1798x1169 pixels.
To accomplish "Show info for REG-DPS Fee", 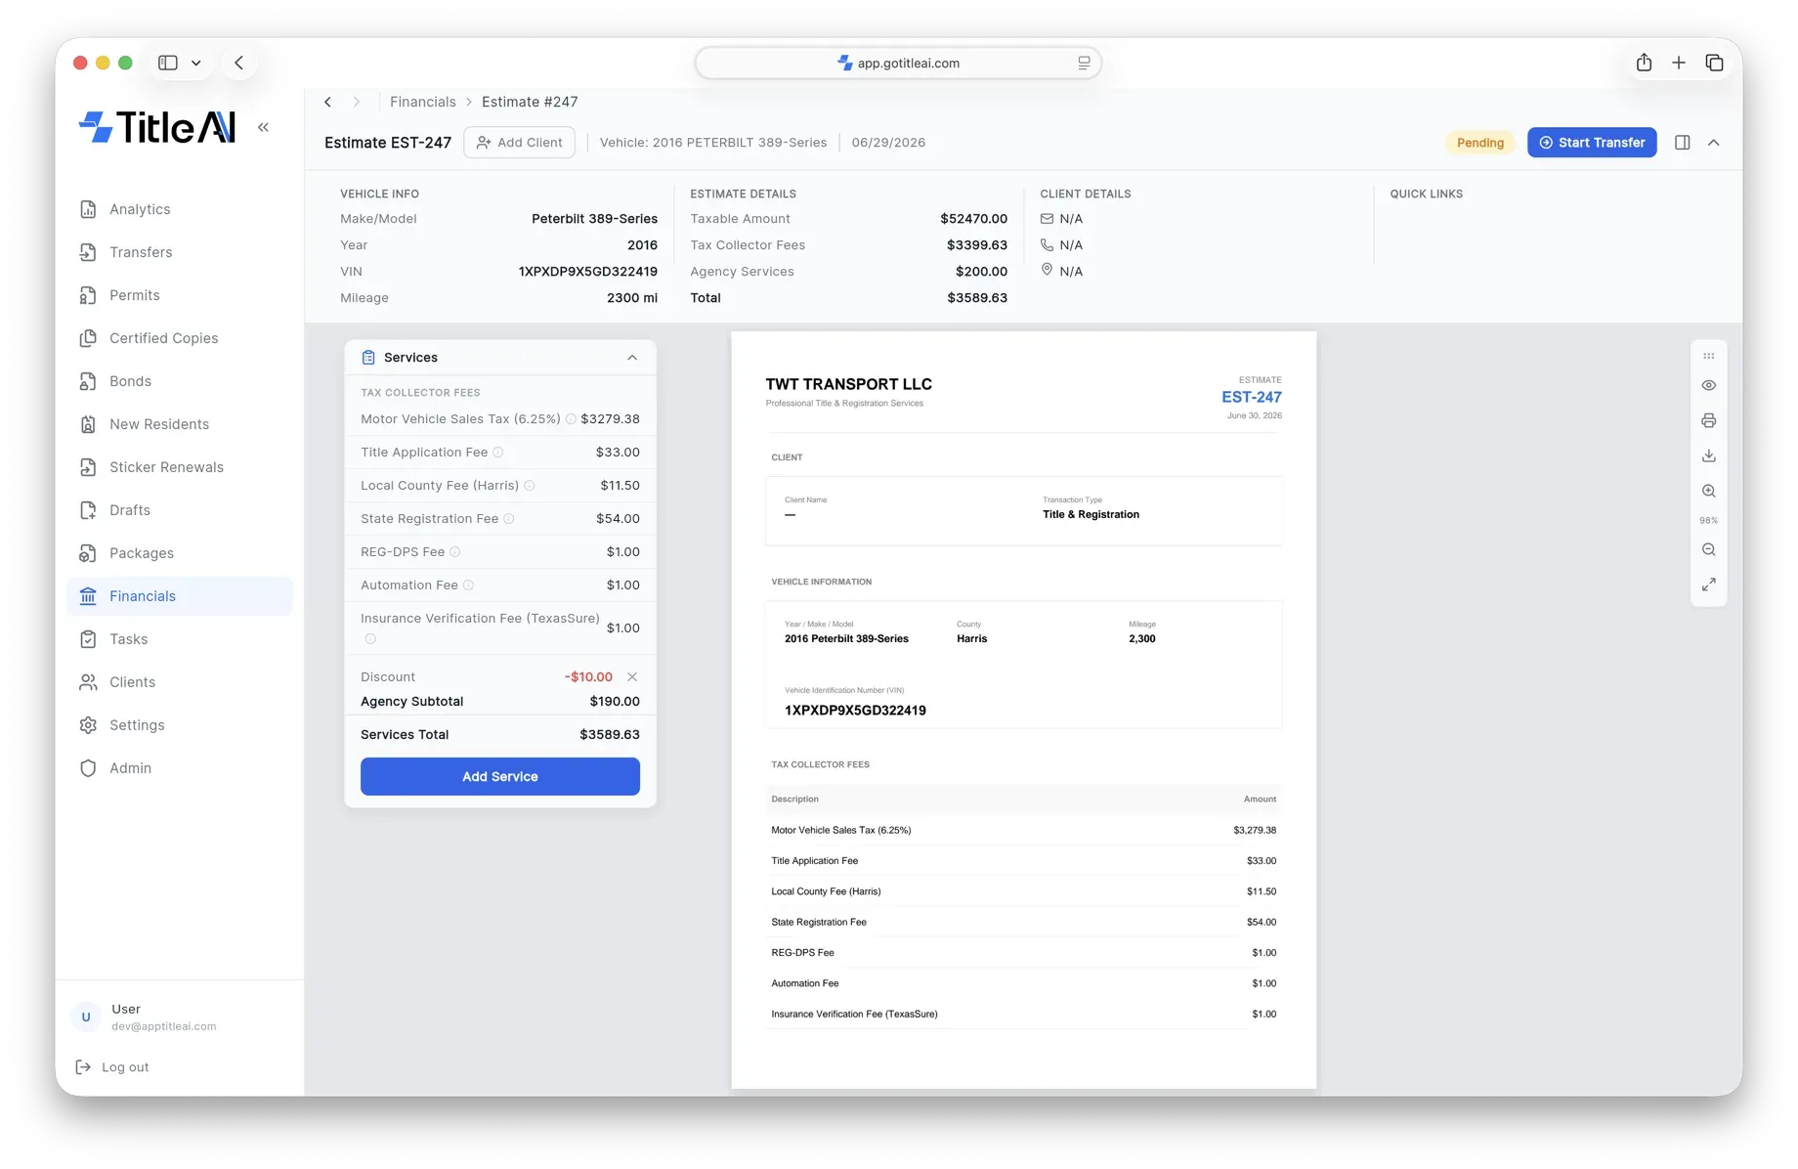I will pos(454,552).
